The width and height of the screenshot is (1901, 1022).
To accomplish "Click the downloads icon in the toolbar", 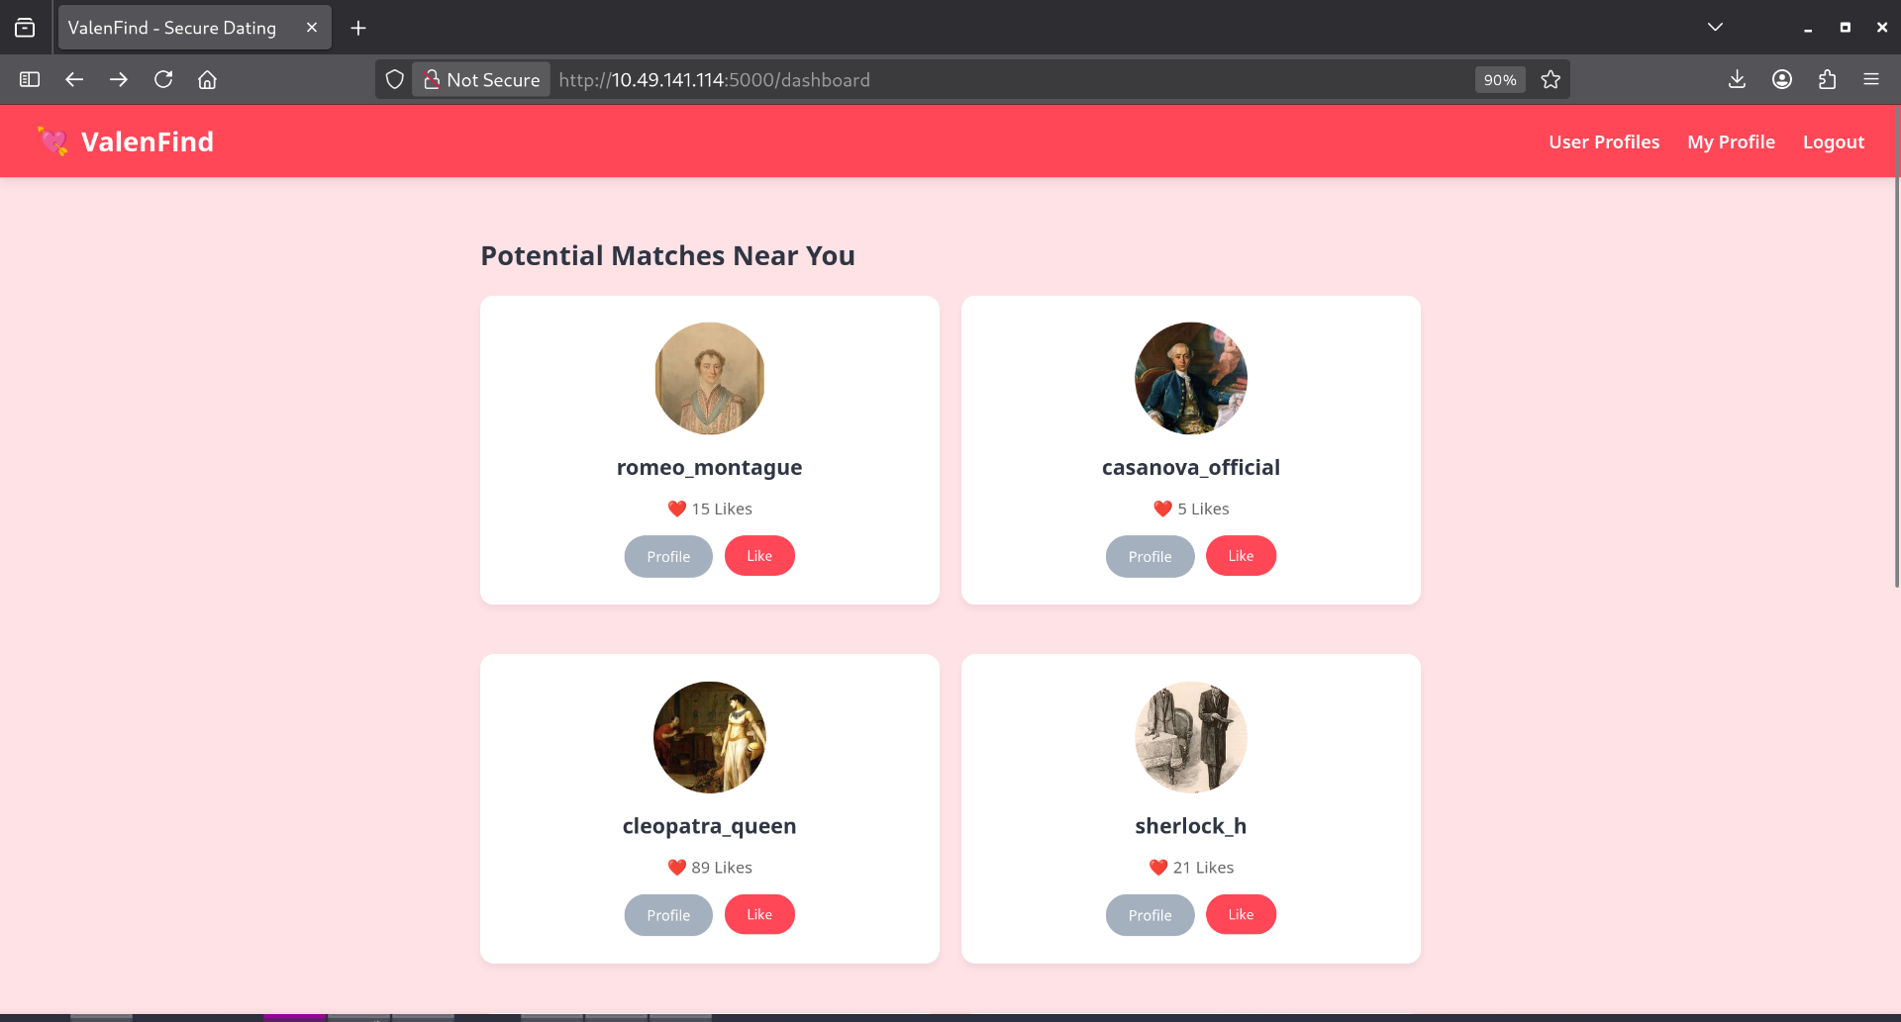I will point(1737,79).
